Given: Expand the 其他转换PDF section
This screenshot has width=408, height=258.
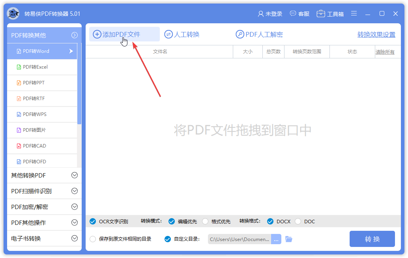Looking at the screenshot, I should pyautogui.click(x=74, y=175).
